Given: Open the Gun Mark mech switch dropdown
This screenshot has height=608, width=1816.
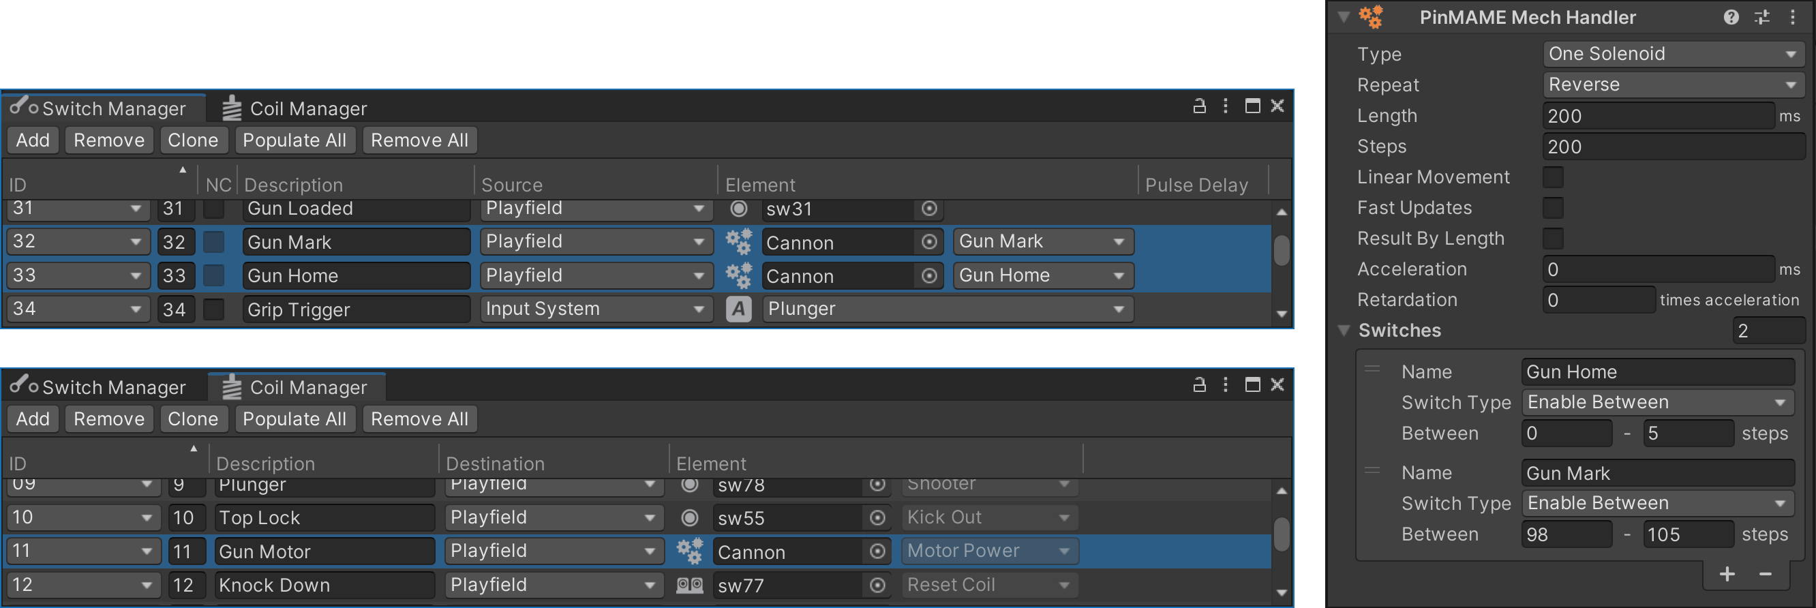Looking at the screenshot, I should [1043, 243].
